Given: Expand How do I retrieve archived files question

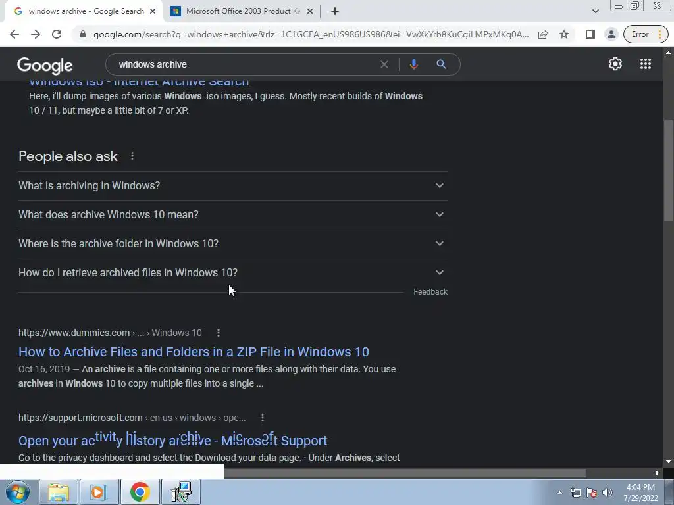Looking at the screenshot, I should pos(232,272).
